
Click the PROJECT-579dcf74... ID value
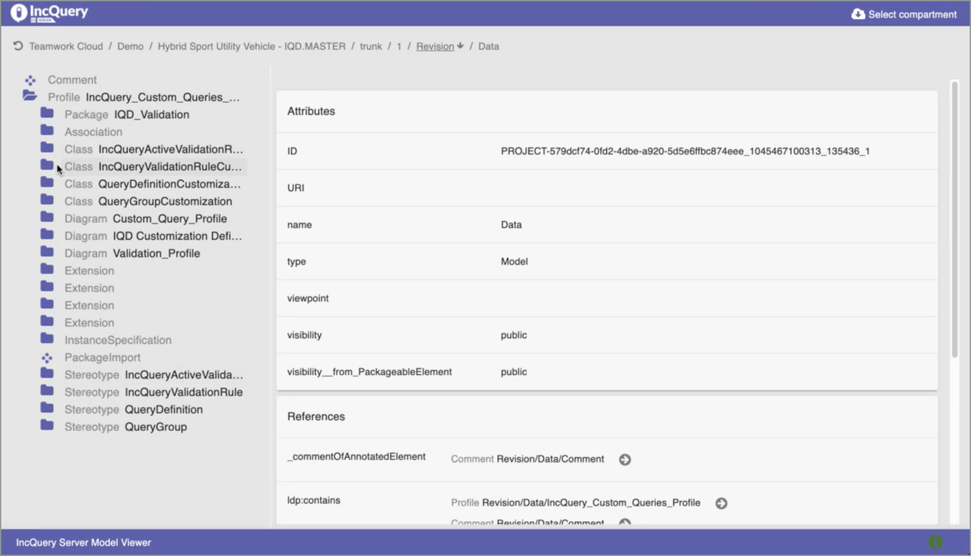click(685, 151)
